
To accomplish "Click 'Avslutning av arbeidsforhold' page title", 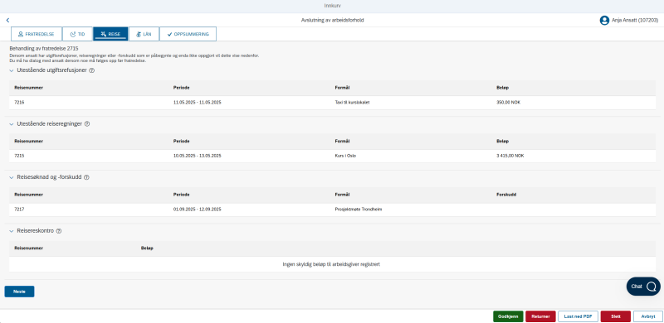I will pos(333,20).
